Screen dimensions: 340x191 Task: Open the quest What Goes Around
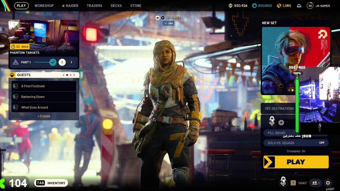[44, 107]
